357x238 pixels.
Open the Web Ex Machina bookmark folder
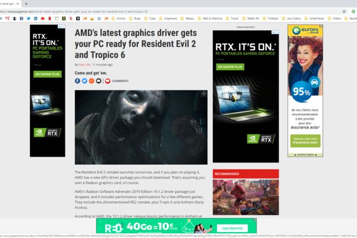pos(210,18)
